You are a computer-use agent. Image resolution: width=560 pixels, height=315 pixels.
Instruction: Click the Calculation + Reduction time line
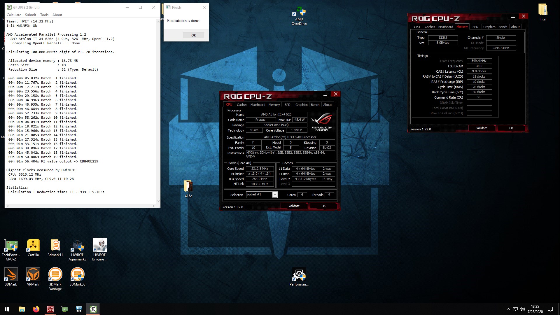56,192
